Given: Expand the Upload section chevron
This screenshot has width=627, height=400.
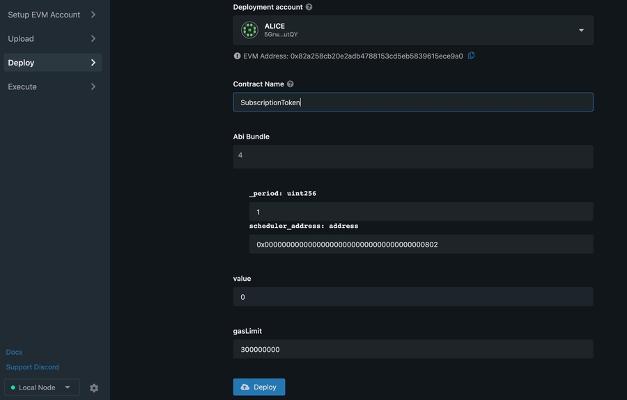Looking at the screenshot, I should pos(93,38).
